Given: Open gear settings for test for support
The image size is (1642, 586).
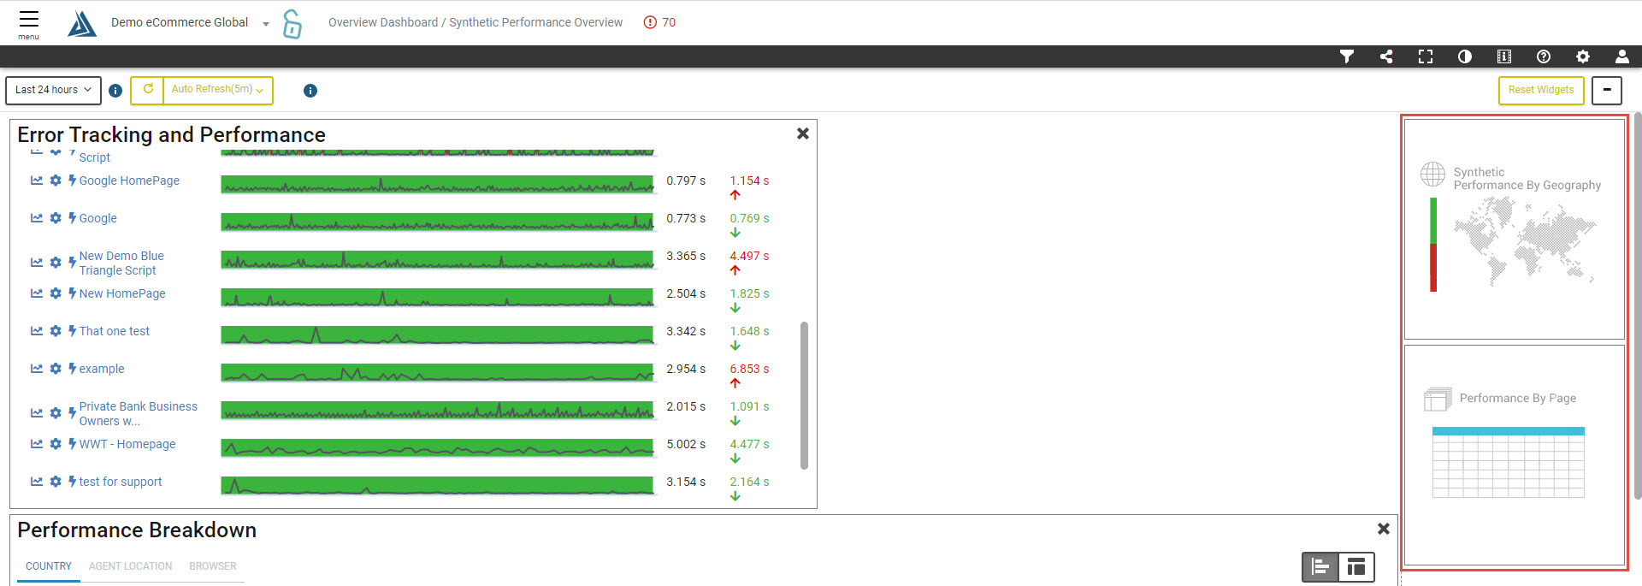Looking at the screenshot, I should coord(56,482).
